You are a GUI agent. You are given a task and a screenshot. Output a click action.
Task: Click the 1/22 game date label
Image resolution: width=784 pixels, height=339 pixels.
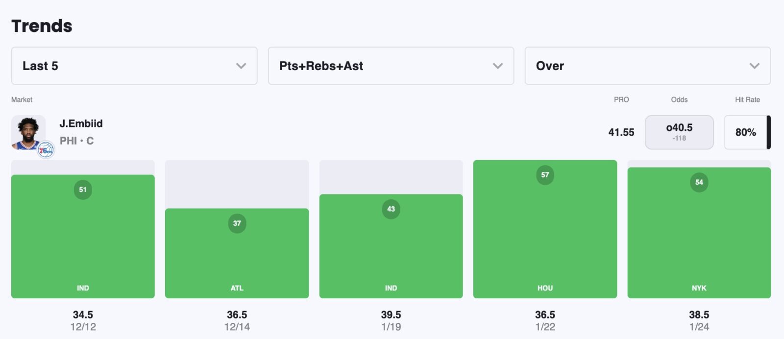point(545,327)
